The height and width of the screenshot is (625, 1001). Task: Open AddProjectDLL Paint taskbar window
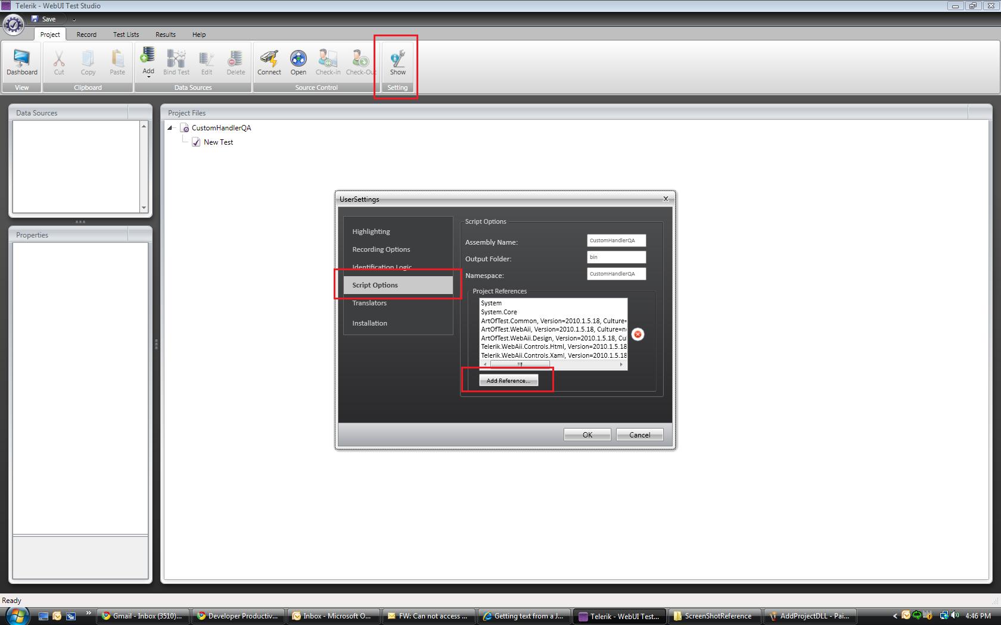pos(811,616)
